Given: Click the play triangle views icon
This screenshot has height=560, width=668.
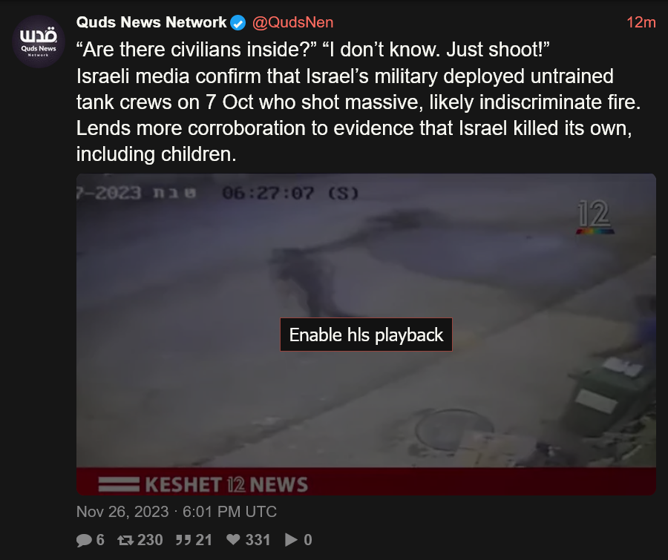Looking at the screenshot, I should pos(291,539).
